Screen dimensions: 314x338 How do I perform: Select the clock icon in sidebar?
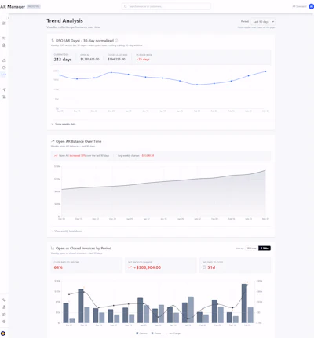[x=4, y=67]
